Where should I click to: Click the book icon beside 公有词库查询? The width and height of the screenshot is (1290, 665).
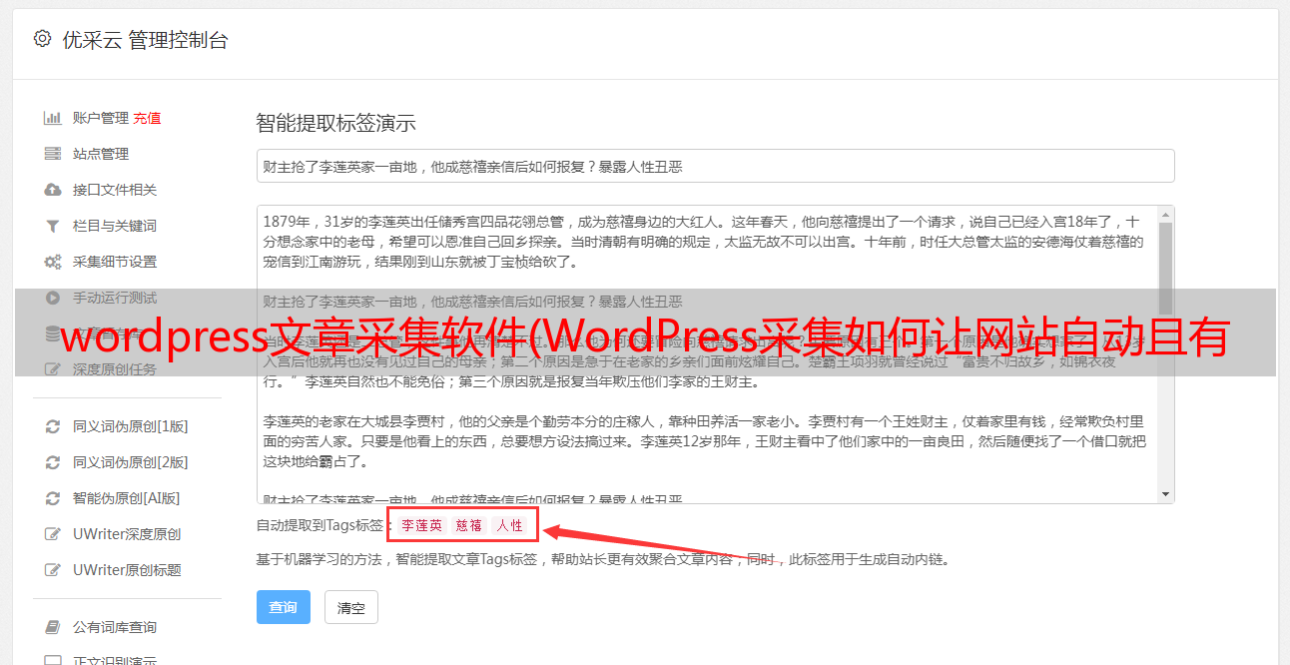pos(52,627)
